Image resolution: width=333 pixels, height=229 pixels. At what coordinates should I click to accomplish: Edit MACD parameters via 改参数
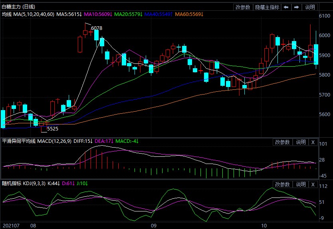[x=283, y=142]
